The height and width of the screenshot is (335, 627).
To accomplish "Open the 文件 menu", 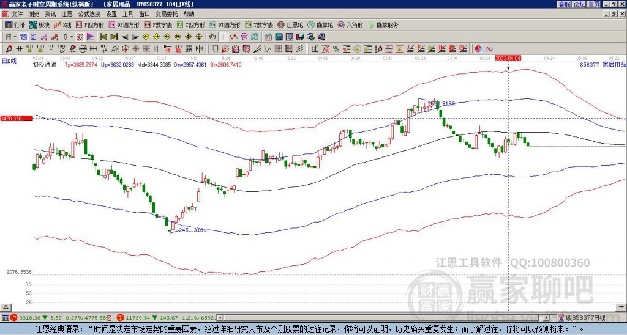I will [17, 14].
